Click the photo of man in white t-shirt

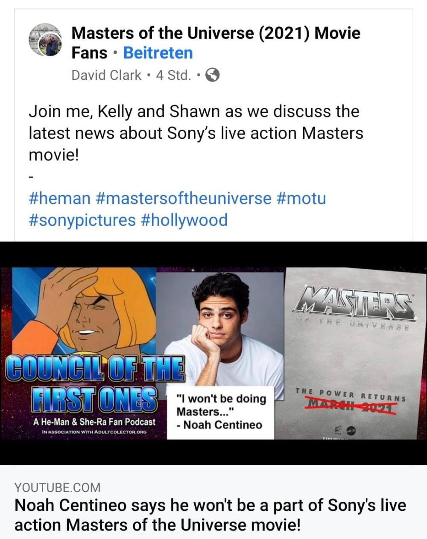tap(221, 328)
